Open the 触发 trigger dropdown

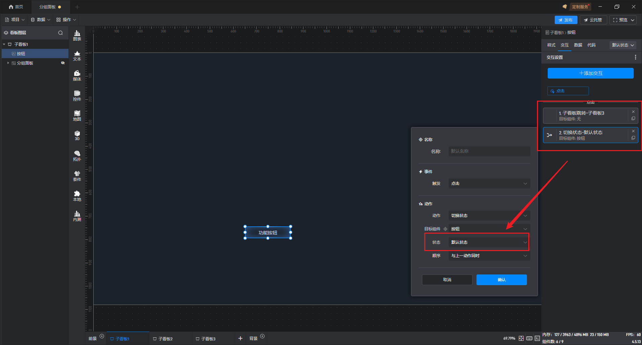click(x=489, y=184)
